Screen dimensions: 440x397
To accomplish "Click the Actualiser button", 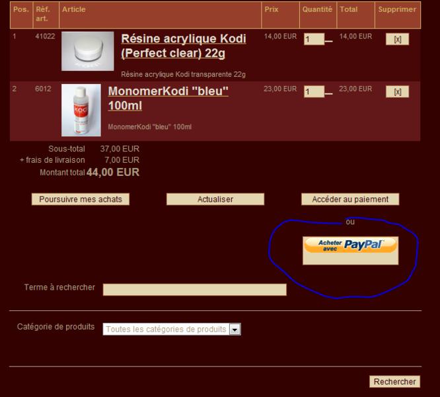I will [x=215, y=199].
